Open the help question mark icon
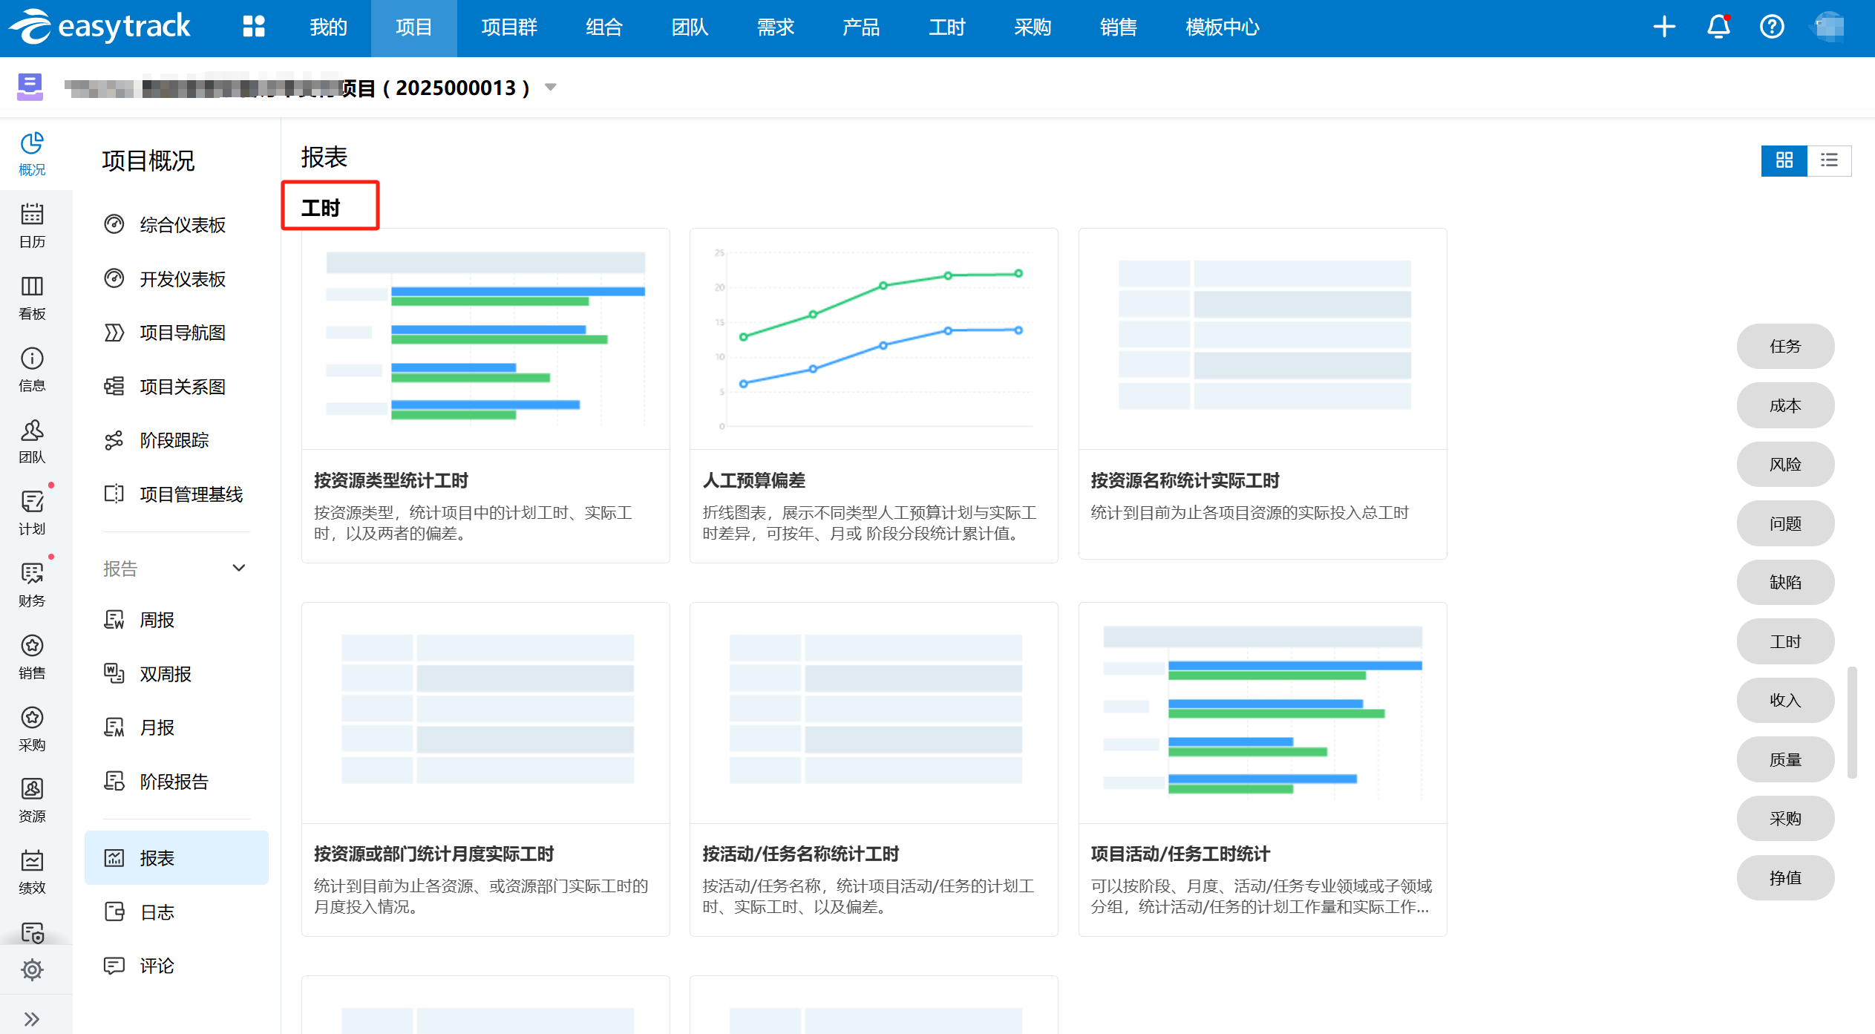This screenshot has height=1034, width=1875. (x=1772, y=27)
